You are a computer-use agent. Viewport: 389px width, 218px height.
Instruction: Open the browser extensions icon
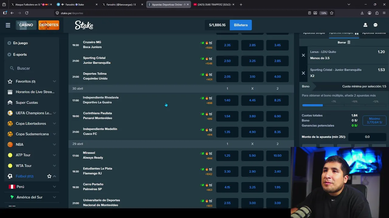tap(377, 13)
